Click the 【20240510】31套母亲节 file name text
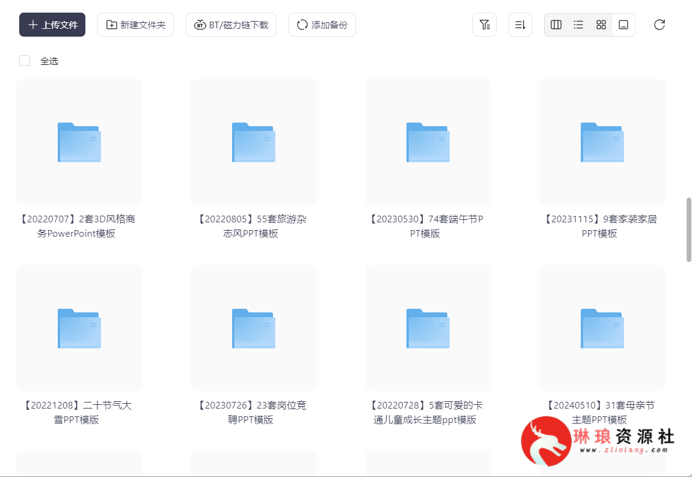Viewport: 692px width, 477px height. 600,412
